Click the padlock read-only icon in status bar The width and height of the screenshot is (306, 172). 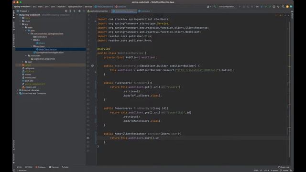[x=291, y=171]
